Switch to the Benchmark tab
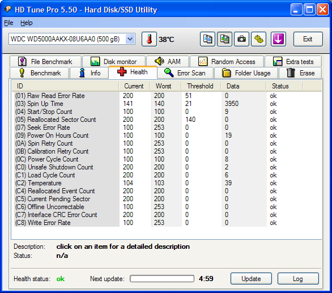The image size is (332, 293). click(40, 73)
